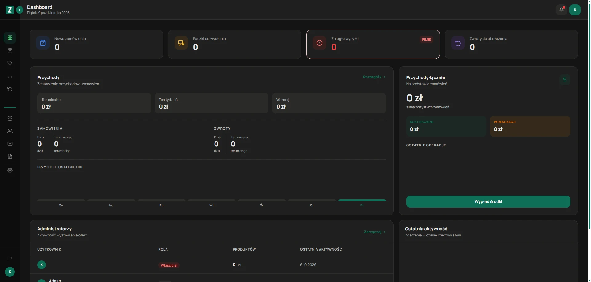Viewport: 591px width, 282px height.
Task: Open the notifications bell
Action: [561, 10]
